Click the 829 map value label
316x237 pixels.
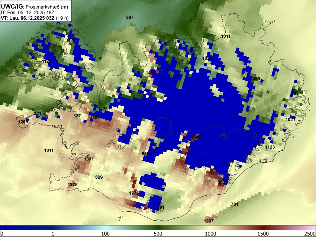(x=99, y=177)
